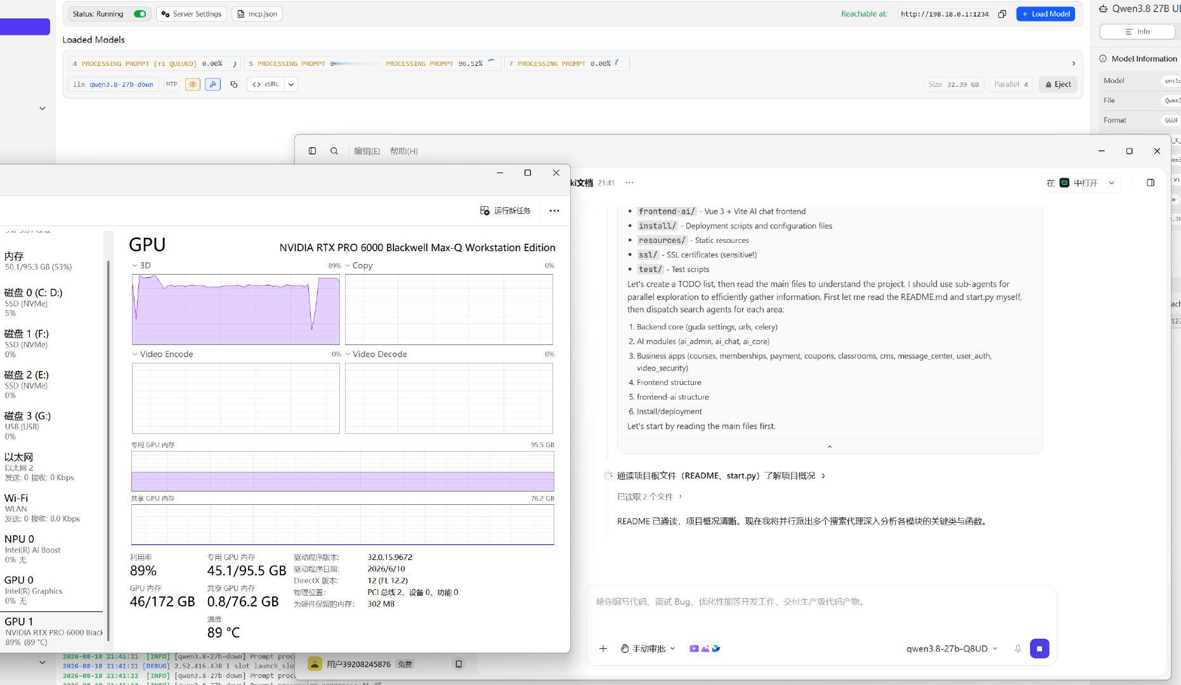Image resolution: width=1181 pixels, height=685 pixels.
Task: Select 磁盘 1 (F:) in sidebar
Action: (51, 343)
